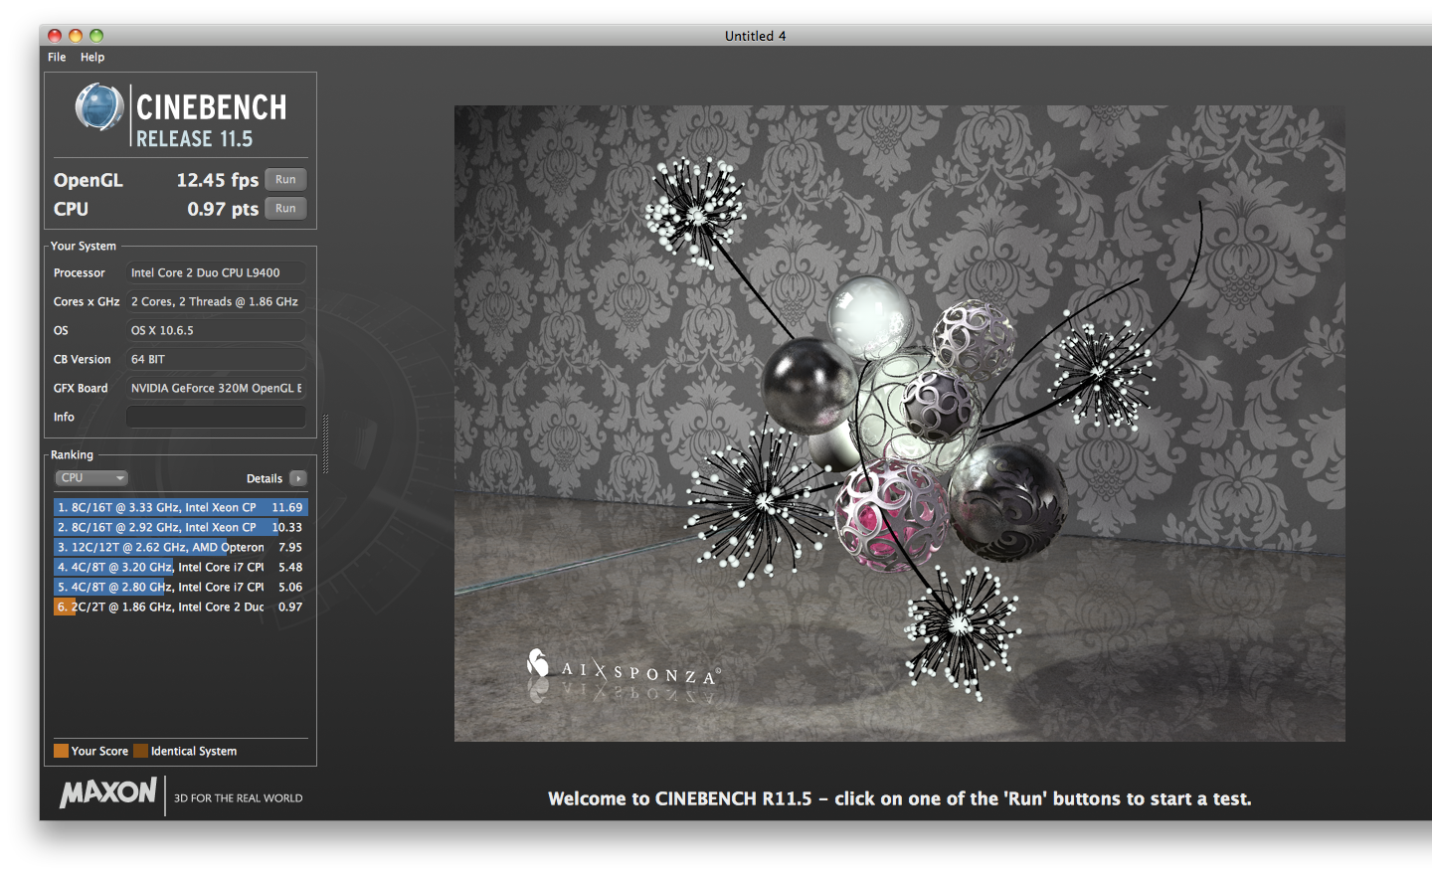Click the orange Your Score legend swatch

click(x=61, y=751)
